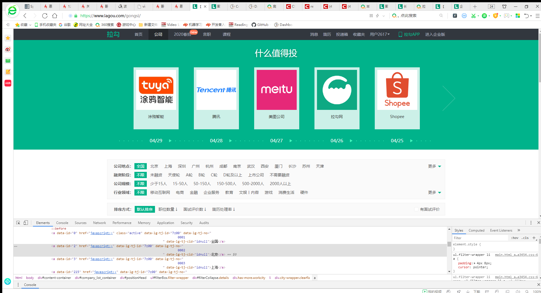The image size is (541, 293).
Task: Select 天使轮 financing stage filter
Action: (x=174, y=175)
